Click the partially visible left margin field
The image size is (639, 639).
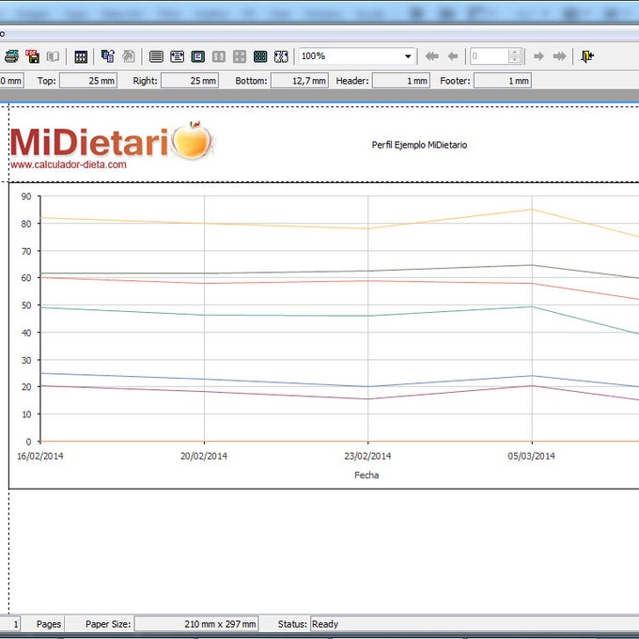pyautogui.click(x=11, y=81)
